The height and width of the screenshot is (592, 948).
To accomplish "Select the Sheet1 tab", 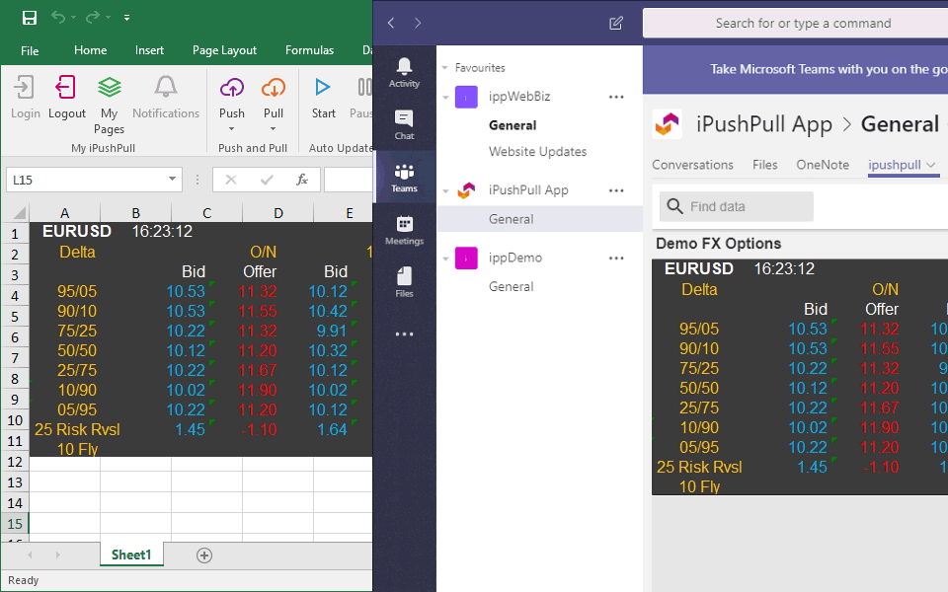I will click(x=131, y=555).
